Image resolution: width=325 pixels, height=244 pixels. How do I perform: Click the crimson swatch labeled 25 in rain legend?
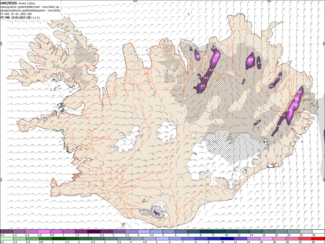point(305,239)
